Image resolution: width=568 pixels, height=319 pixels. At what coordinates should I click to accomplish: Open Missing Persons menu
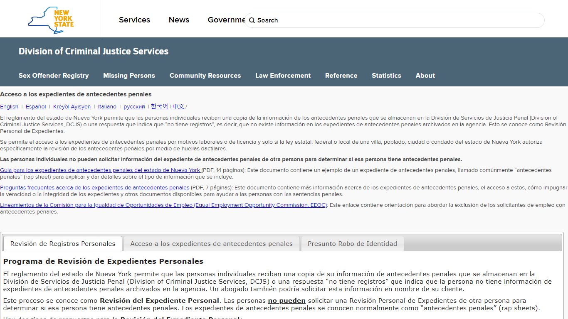pyautogui.click(x=129, y=76)
